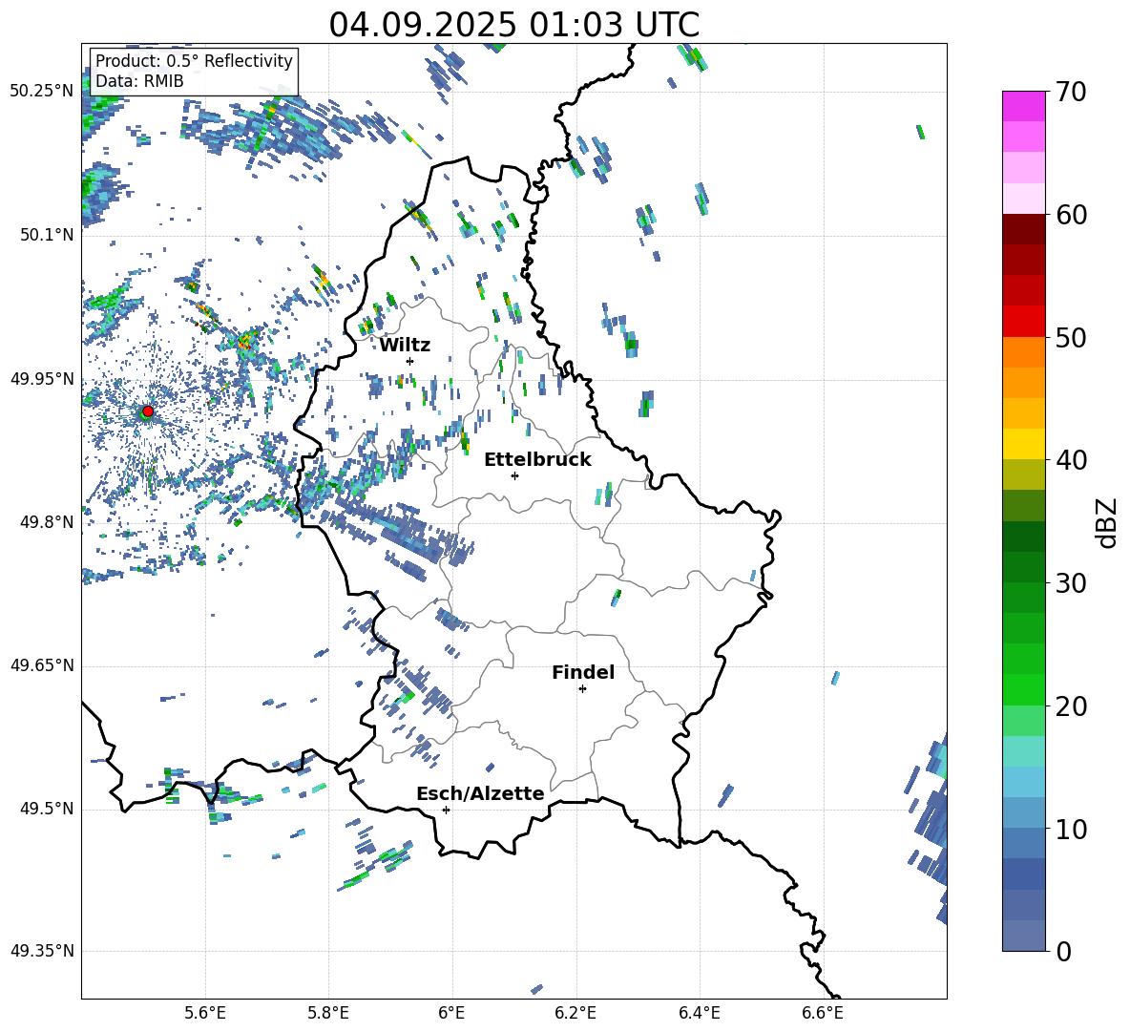Click the 10 colorbar tick label
The height and width of the screenshot is (1032, 1130).
pyautogui.click(x=1070, y=829)
